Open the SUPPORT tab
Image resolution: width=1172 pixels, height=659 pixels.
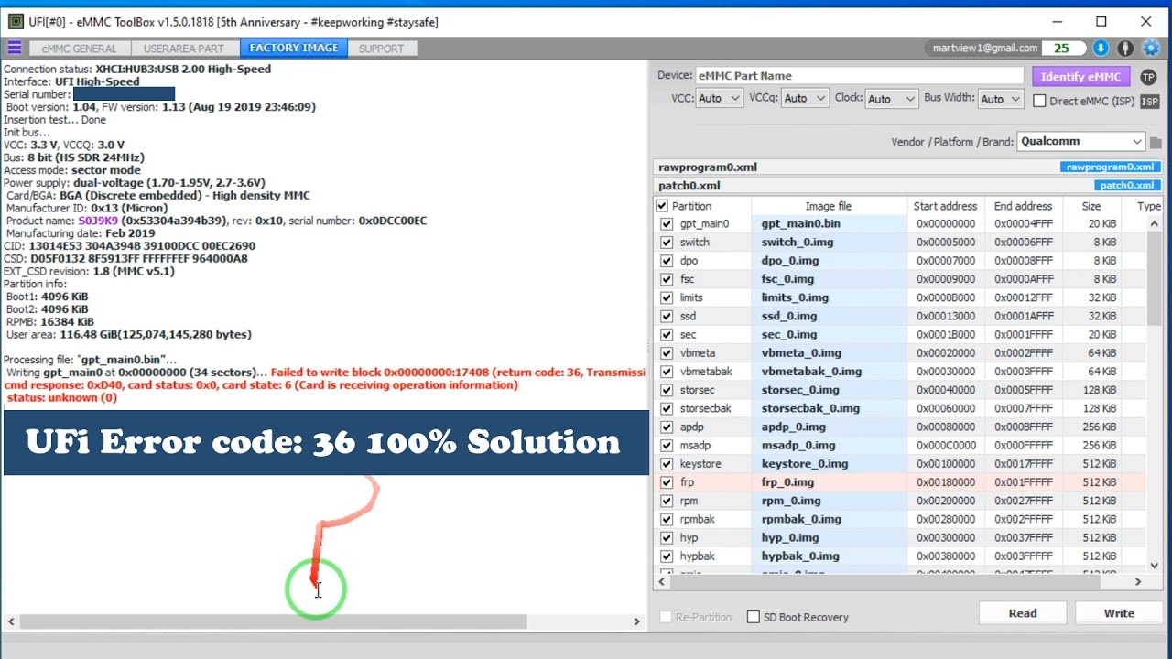click(x=382, y=49)
